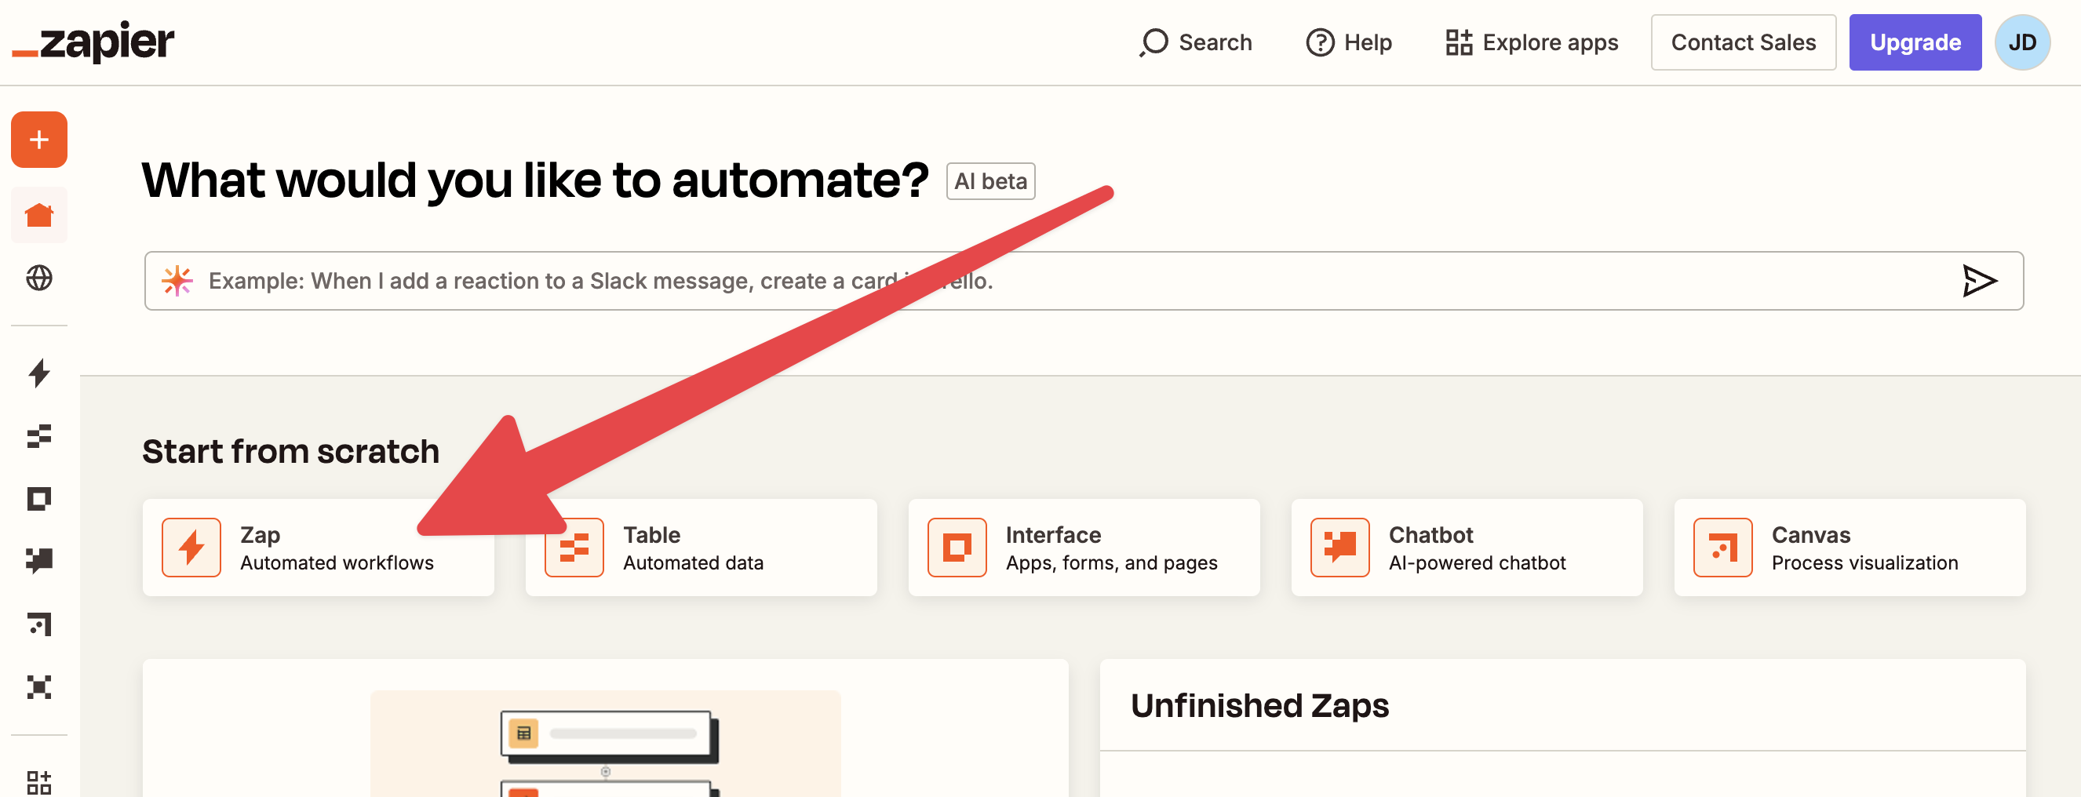The width and height of the screenshot is (2081, 797).
Task: Click the Start from scratch heading
Action: 291,451
